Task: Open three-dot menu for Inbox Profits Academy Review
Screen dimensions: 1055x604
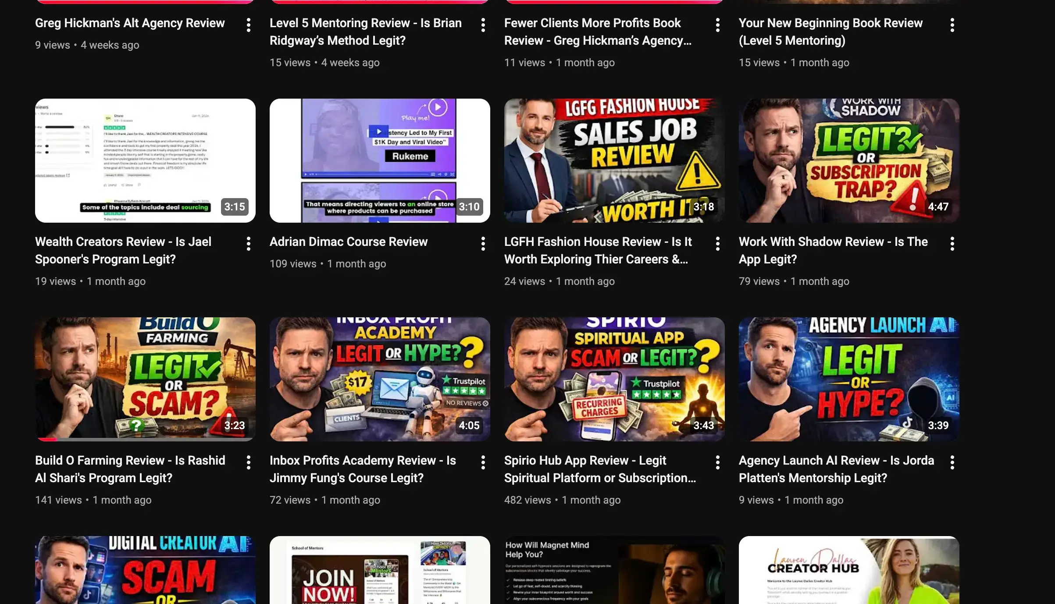Action: (483, 462)
